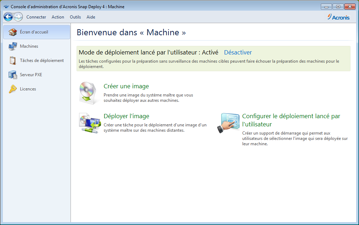This screenshot has height=225, width=359.
Task: Open the Déployer l'image link
Action: [126, 116]
